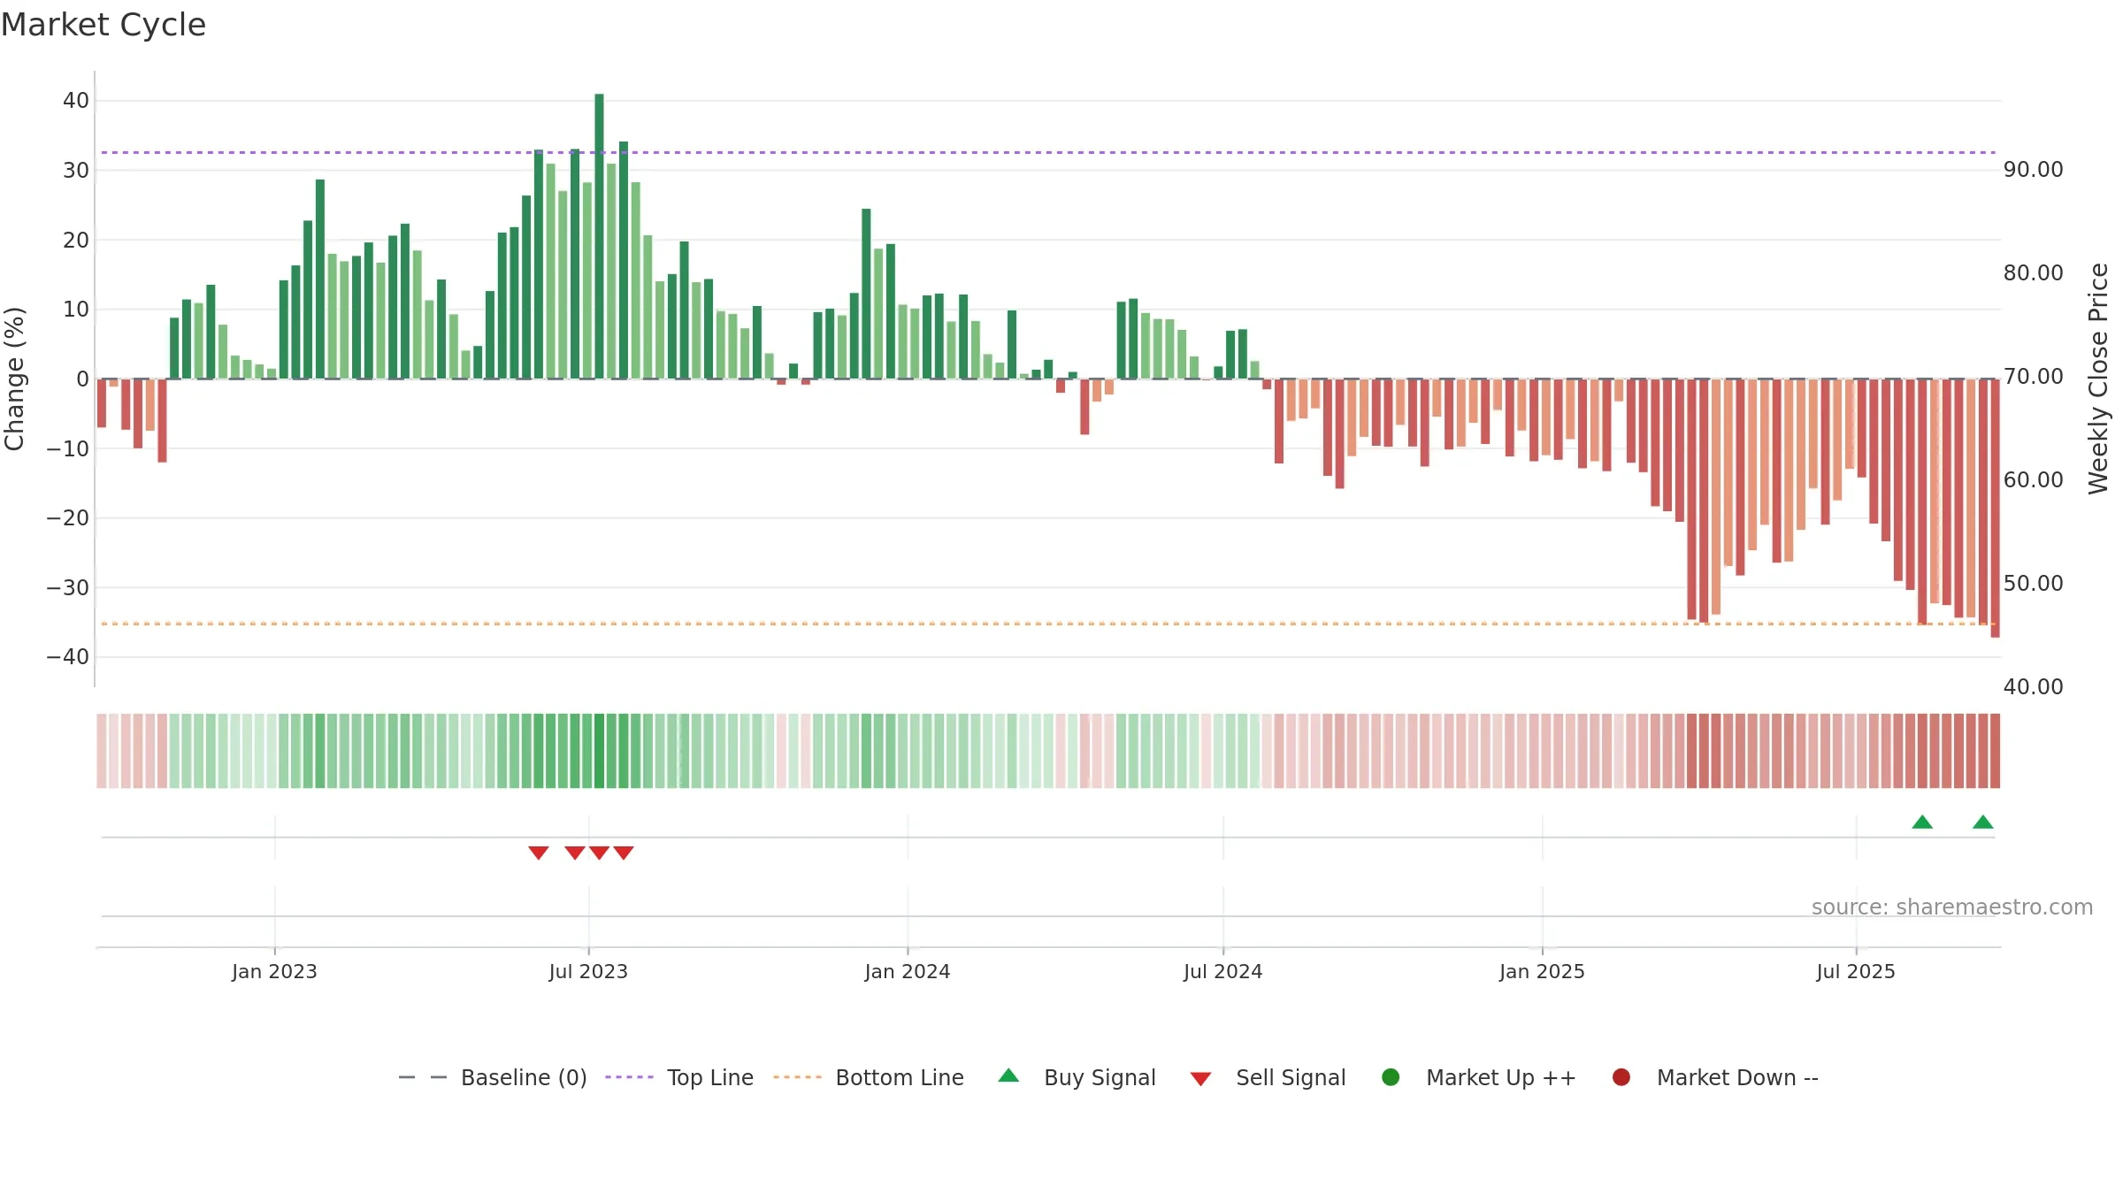The image size is (2123, 1194).
Task: Toggle the Market Up ++ legend label
Action: pos(1501,1077)
